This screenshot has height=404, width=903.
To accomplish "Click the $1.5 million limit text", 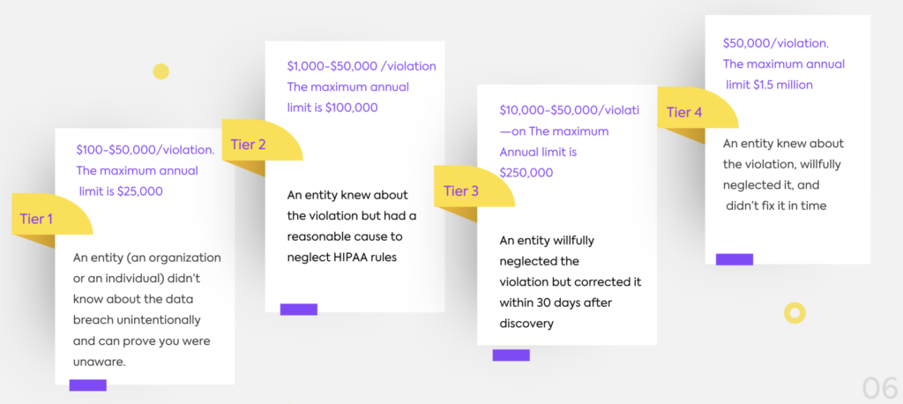I will [769, 85].
